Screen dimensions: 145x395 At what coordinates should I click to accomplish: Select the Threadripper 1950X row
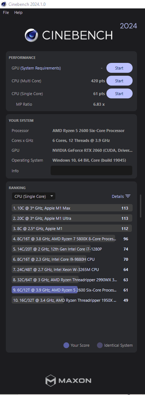coord(72,300)
